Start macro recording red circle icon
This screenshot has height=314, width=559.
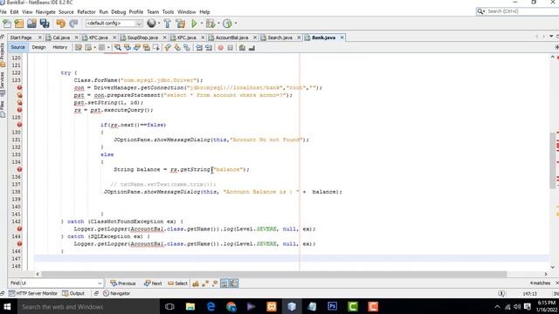pyautogui.click(x=221, y=47)
